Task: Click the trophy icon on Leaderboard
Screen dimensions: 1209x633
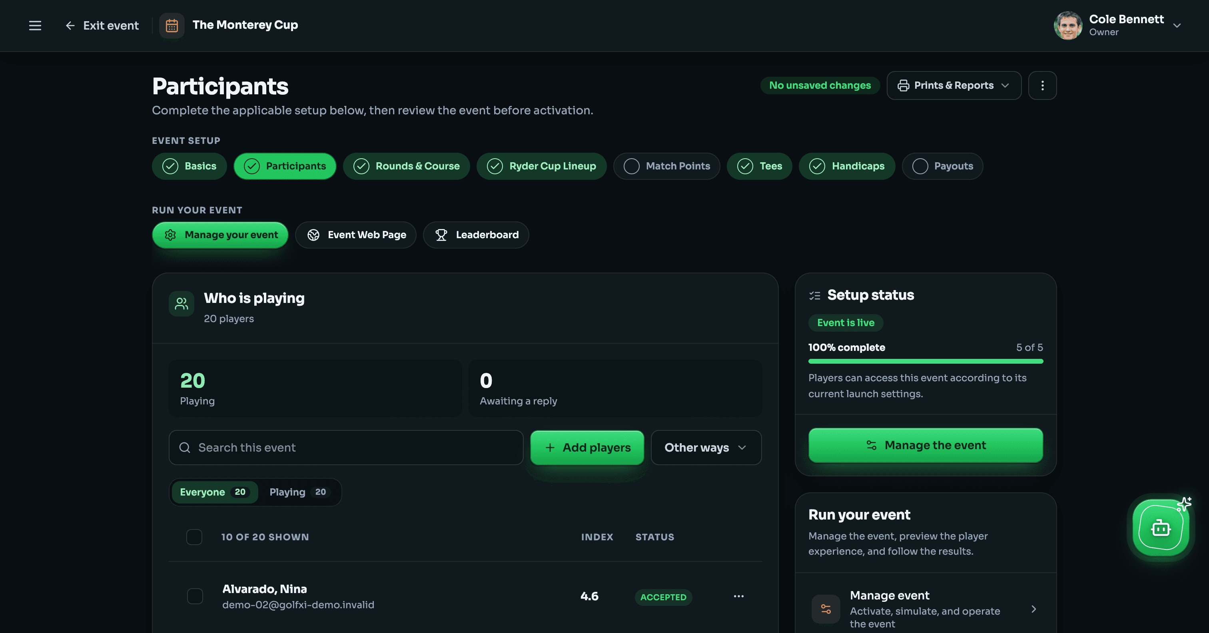Action: (441, 235)
